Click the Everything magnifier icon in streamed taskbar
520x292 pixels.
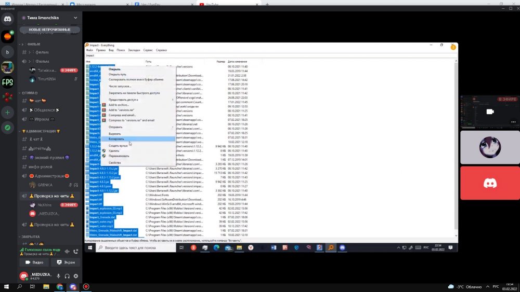pyautogui.click(x=331, y=248)
